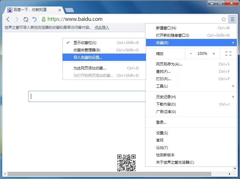Click the vertical scroll down arrow

(235, 169)
